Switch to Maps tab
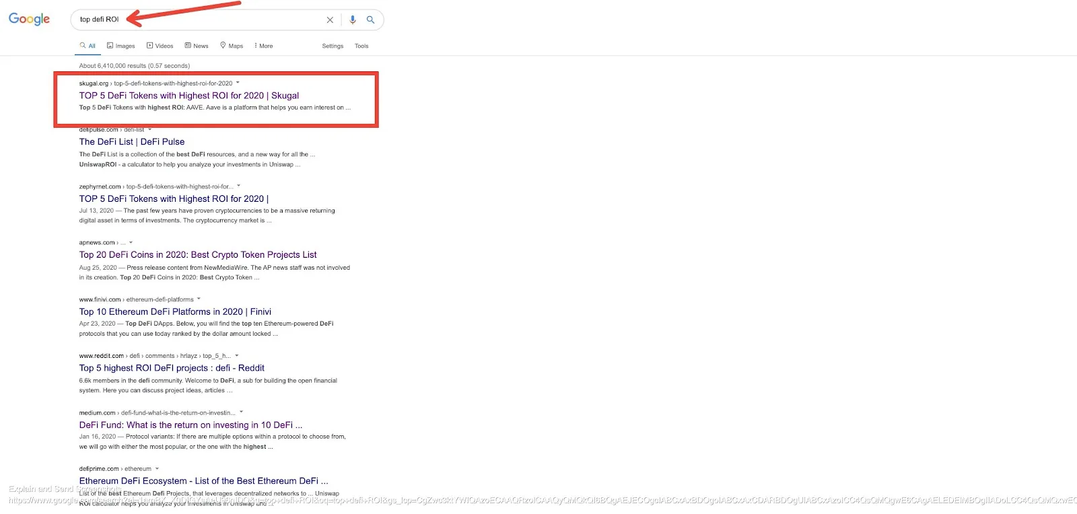The height and width of the screenshot is (514, 1077). coord(232,46)
